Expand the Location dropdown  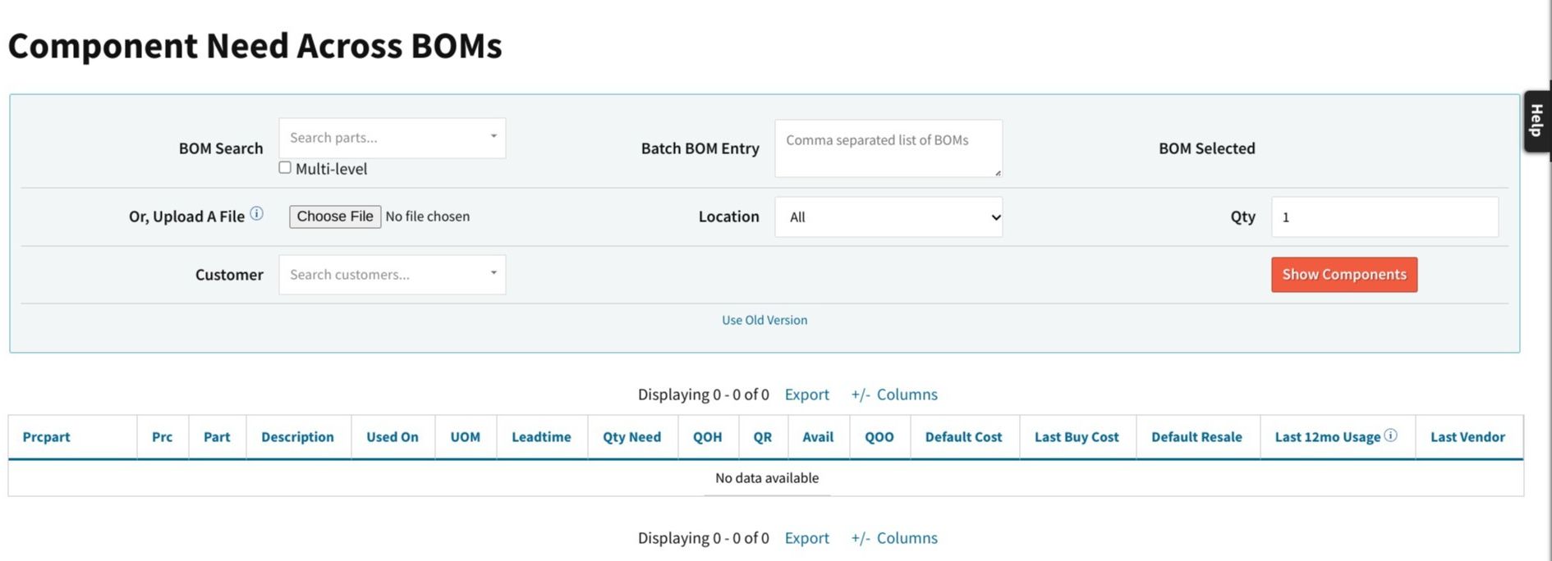coord(888,217)
